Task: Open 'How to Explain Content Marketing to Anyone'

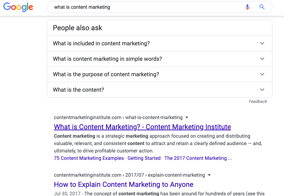Action: click(124, 184)
